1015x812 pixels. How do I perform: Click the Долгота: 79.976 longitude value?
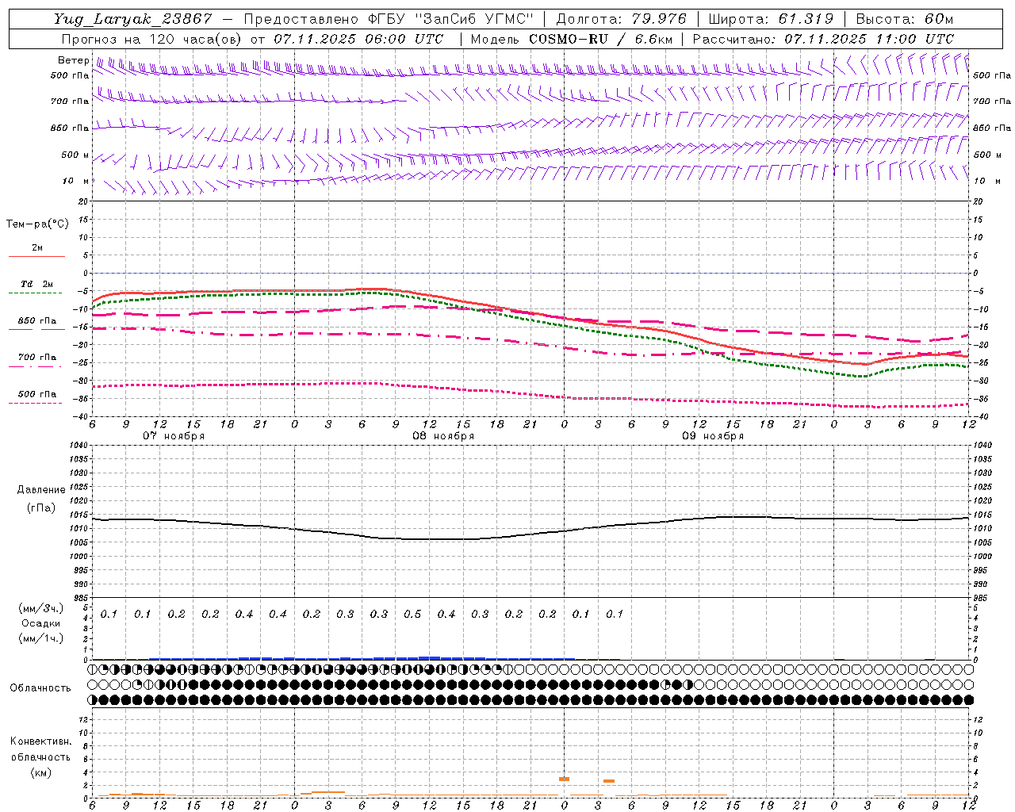[622, 19]
